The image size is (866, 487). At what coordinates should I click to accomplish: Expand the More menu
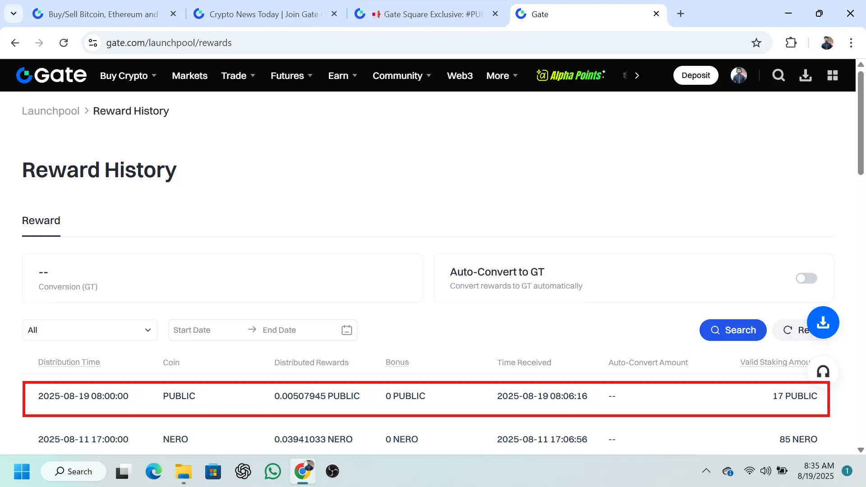[x=502, y=75]
